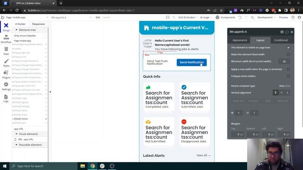Viewport: 303px width, 170px height.
Task: Align vertically to center
Action: (282, 93)
